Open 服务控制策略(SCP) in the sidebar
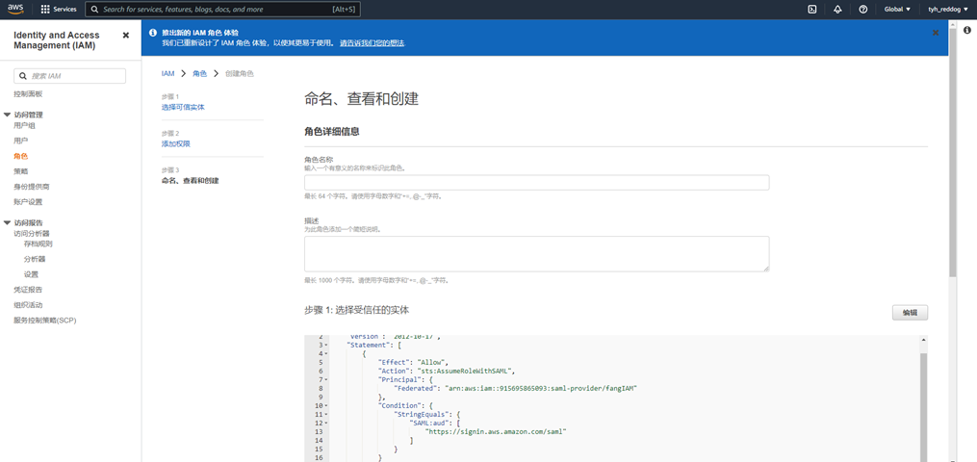977x462 pixels. tap(45, 321)
